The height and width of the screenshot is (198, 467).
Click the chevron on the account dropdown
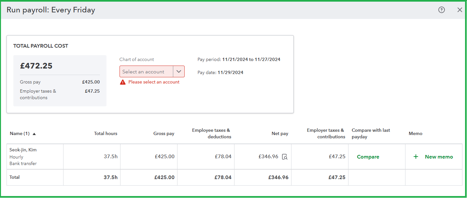(178, 71)
